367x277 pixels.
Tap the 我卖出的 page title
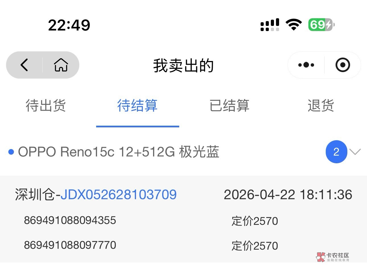[x=183, y=65]
